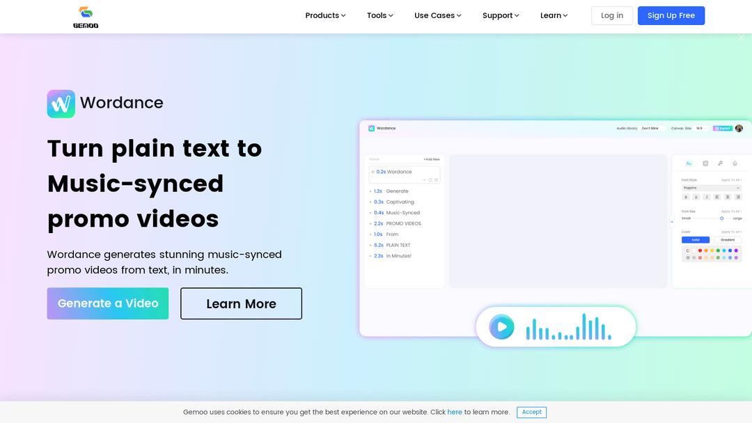
Task: Pick the red color swatch
Action: pos(700,250)
